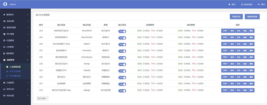Select the 用户管理 users icon
The image size is (267, 105).
pyautogui.click(x=4, y=34)
